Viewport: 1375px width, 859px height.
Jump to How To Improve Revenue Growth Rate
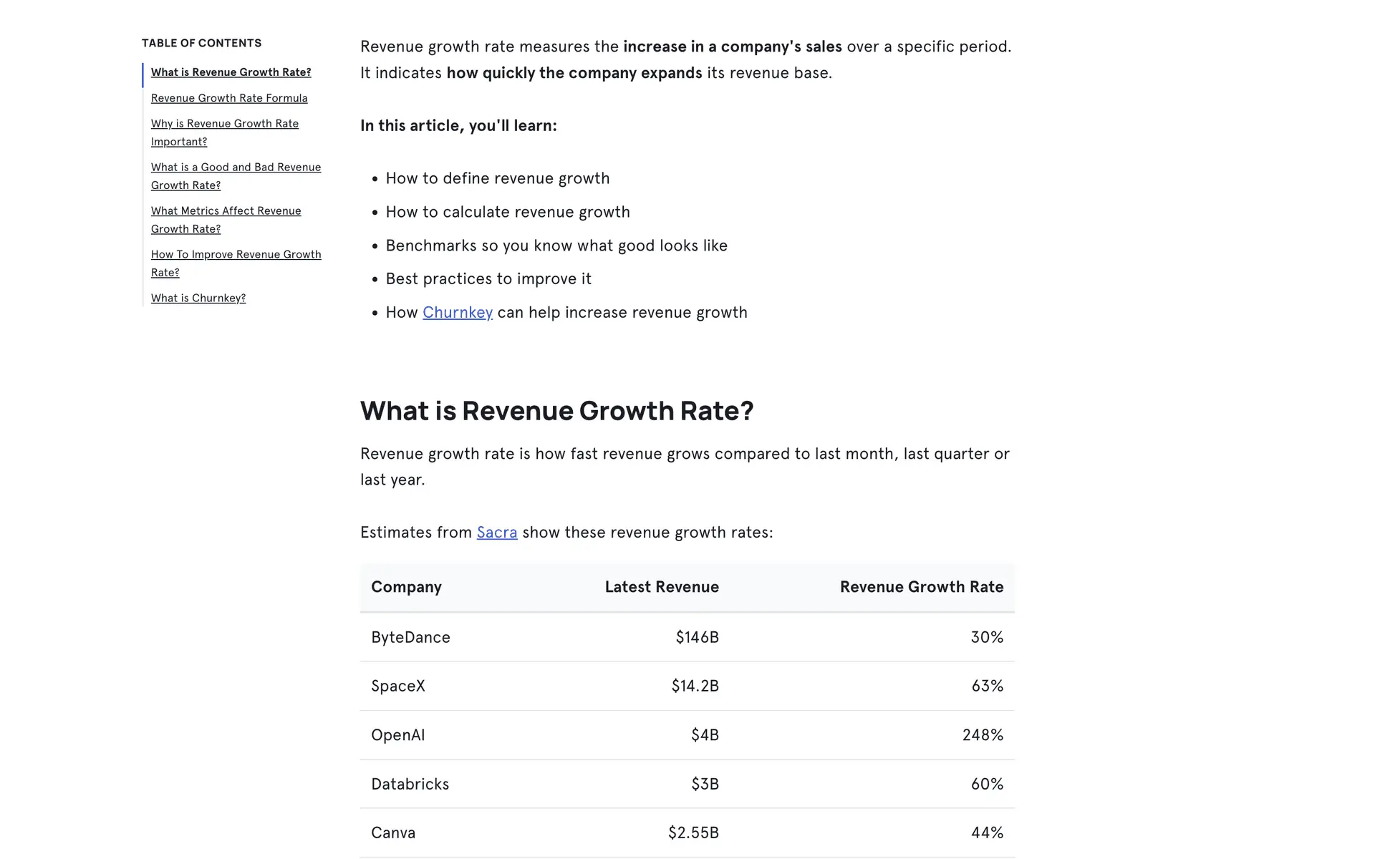click(x=236, y=263)
